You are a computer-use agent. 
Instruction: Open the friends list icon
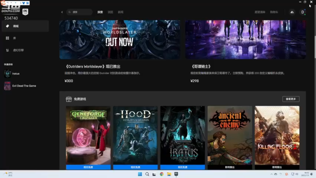292,12
